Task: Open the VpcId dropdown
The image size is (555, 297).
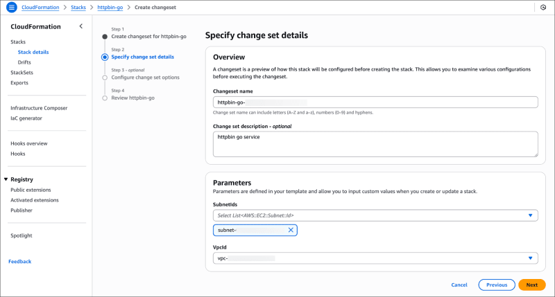Action: [x=375, y=258]
